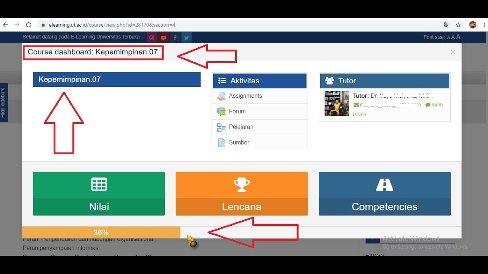Open the Pelajaran activity link
Screen dimensions: 488x274
click(241, 127)
